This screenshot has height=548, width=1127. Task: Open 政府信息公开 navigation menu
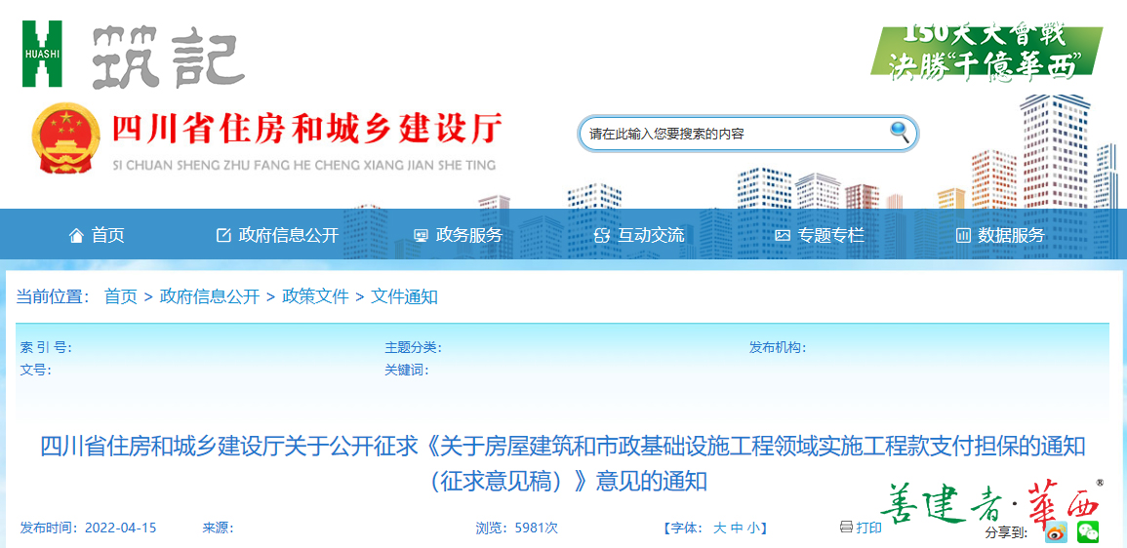(277, 235)
